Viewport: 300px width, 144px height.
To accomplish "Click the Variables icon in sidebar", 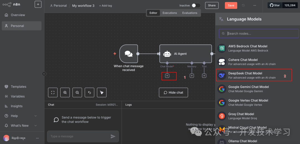I will pos(6,96).
